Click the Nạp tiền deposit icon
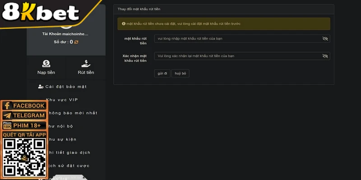 [x=46, y=64]
